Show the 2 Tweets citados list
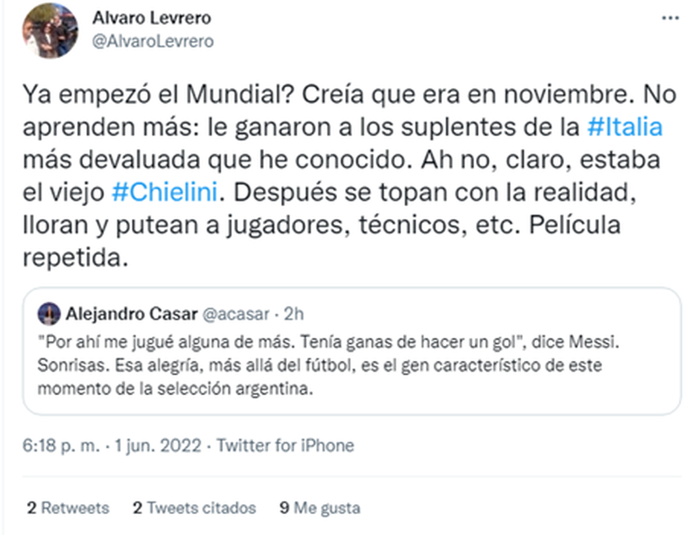 point(194,508)
